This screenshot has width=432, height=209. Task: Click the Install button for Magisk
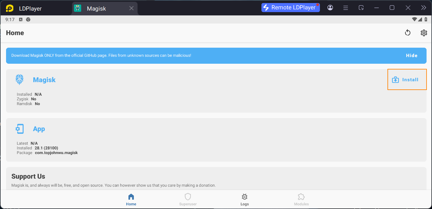407,80
